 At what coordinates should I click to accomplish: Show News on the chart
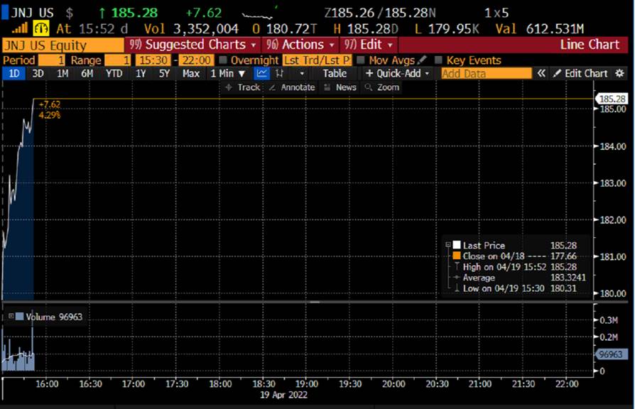[x=340, y=87]
